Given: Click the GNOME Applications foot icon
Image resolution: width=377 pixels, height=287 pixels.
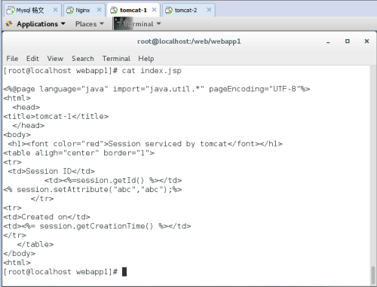Looking at the screenshot, I should 9,24.
